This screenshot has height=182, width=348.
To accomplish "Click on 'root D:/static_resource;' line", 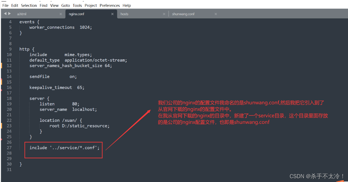I will point(79,126).
